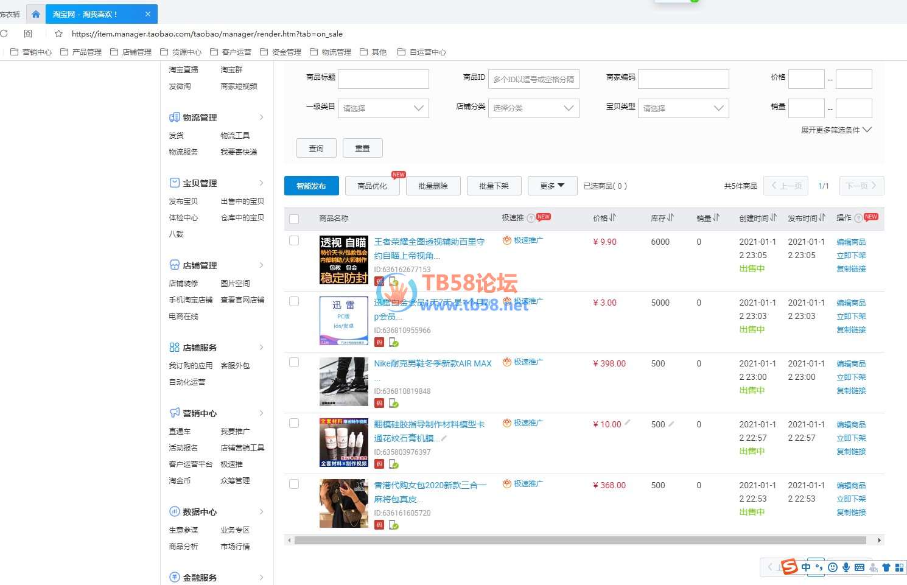
Task: Click 立即下架 link for Nike row
Action: 851,377
